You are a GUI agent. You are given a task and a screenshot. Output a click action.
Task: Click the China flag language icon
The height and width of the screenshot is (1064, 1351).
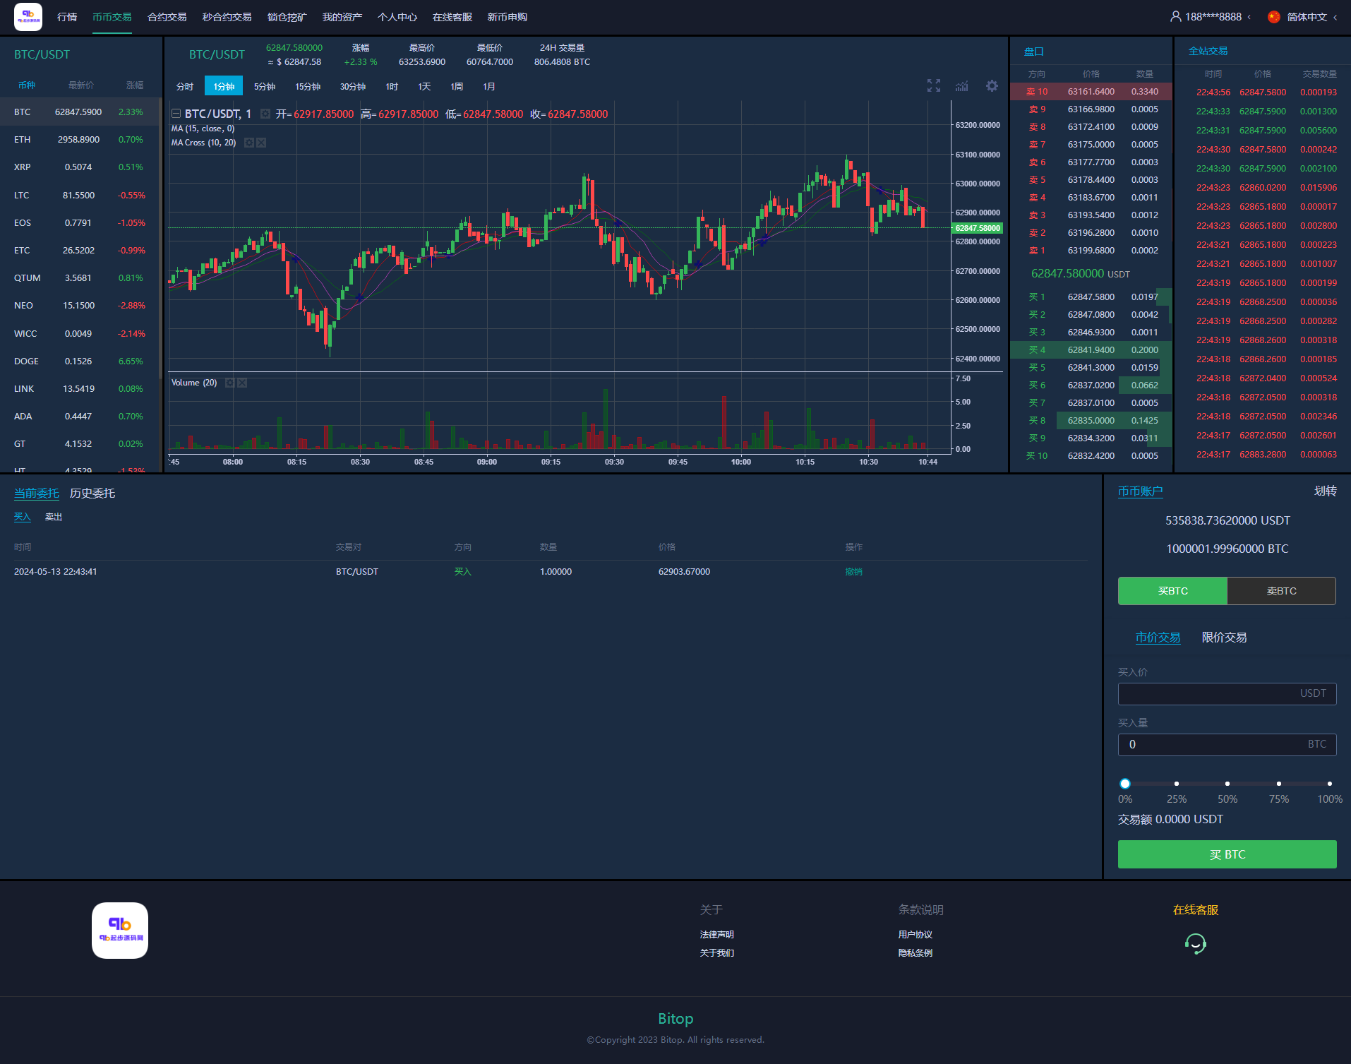point(1273,17)
